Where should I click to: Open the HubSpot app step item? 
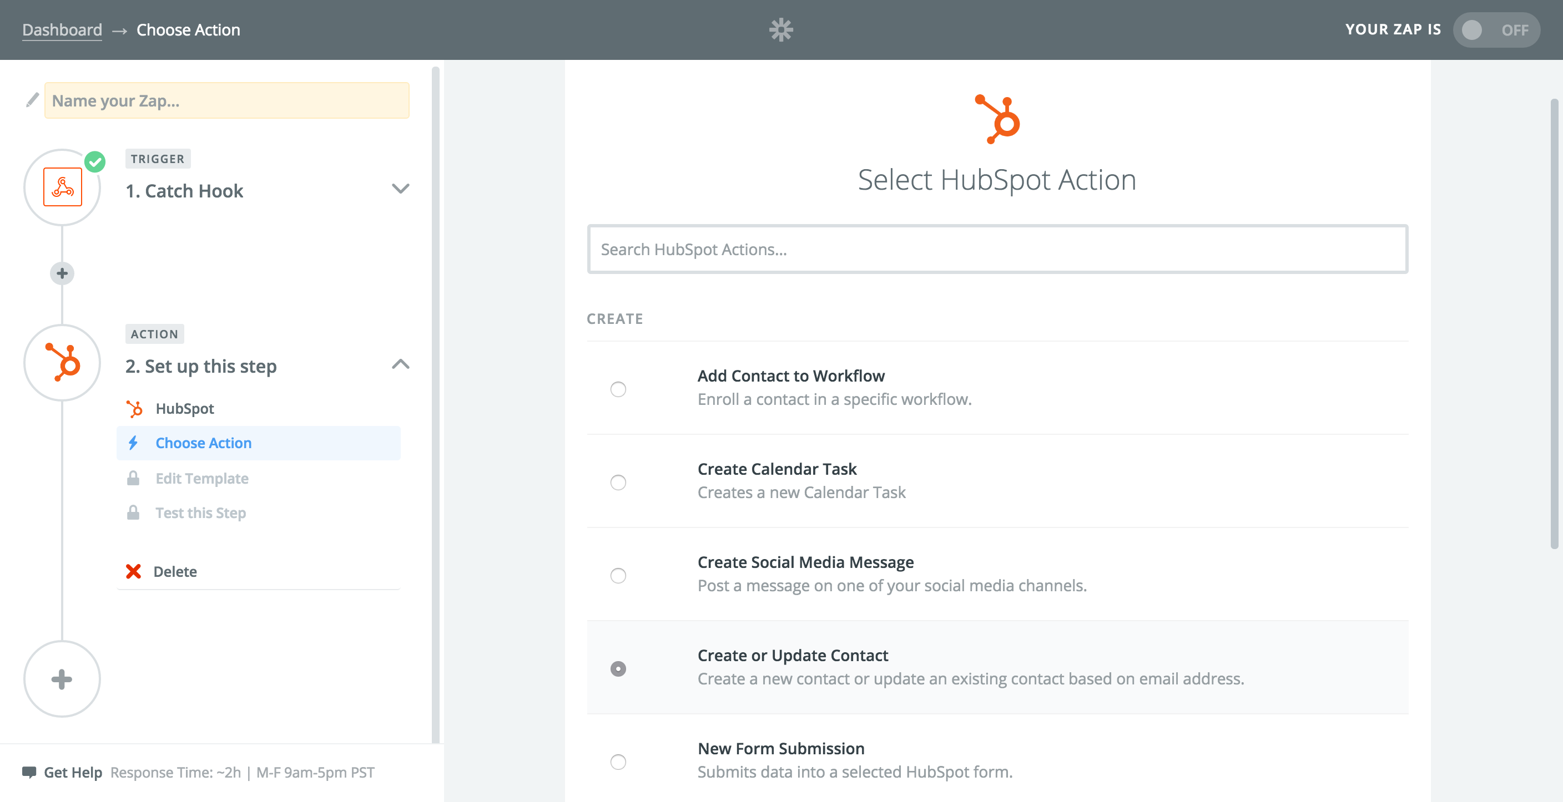[259, 409]
